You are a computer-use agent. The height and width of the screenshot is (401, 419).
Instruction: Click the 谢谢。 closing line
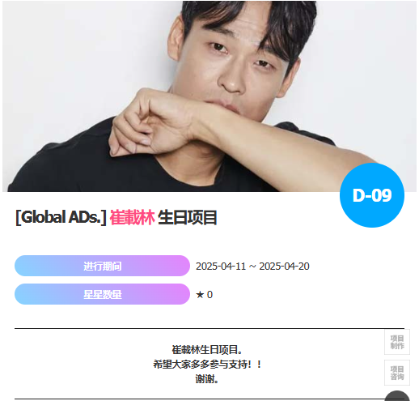(x=207, y=379)
